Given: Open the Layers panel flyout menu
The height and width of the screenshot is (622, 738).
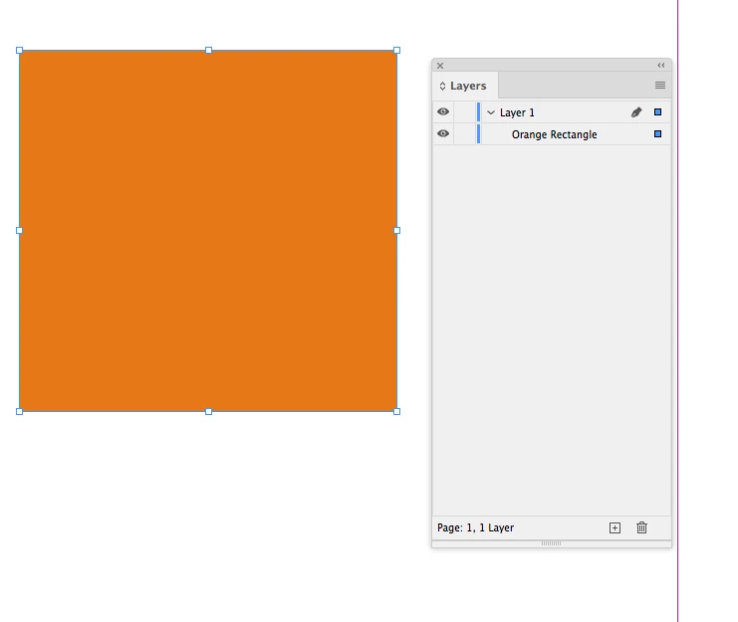Looking at the screenshot, I should (x=660, y=86).
